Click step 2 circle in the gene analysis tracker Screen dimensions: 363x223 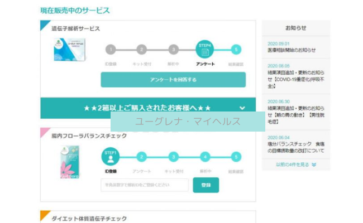(x=142, y=50)
